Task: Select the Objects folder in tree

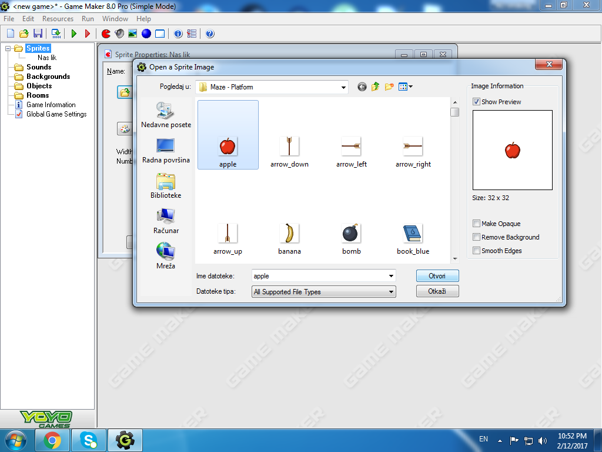Action: point(39,86)
